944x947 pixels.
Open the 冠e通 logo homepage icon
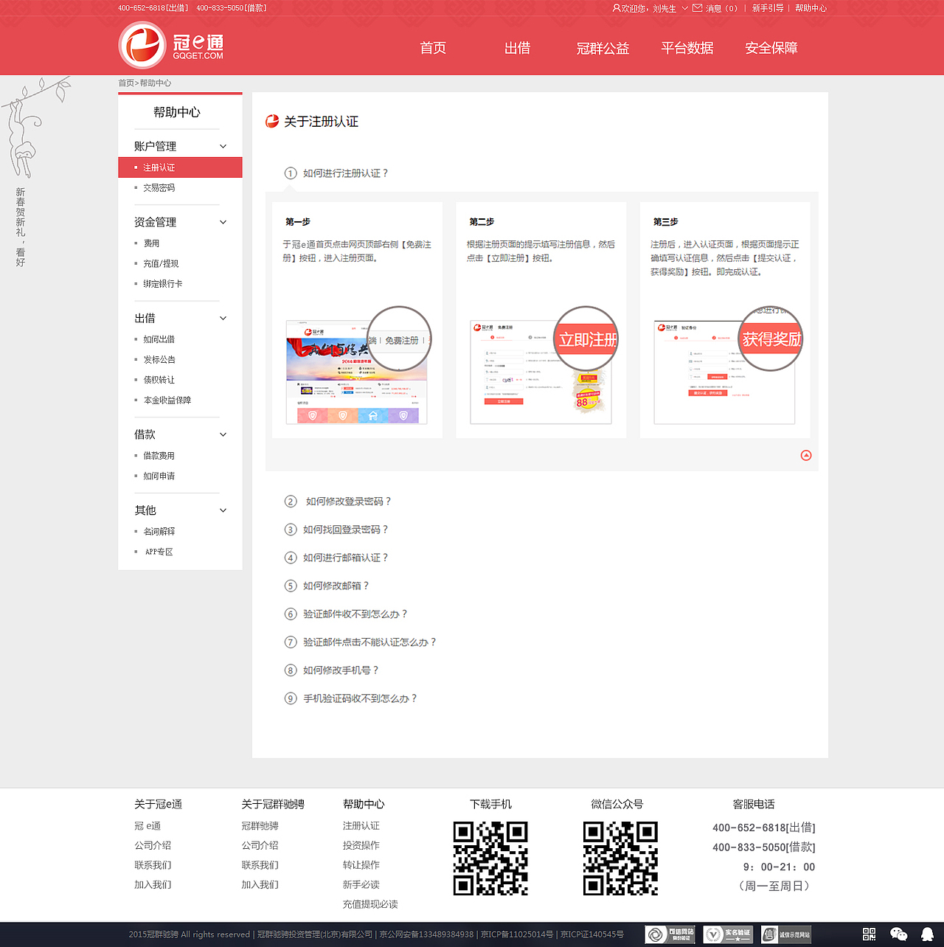(x=144, y=44)
